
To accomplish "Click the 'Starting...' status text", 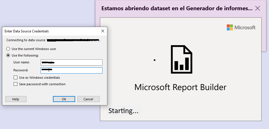I will pos(123,111).
